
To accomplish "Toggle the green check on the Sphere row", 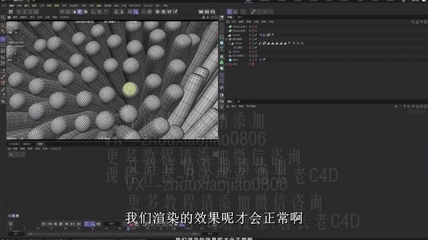I will (x=255, y=35).
